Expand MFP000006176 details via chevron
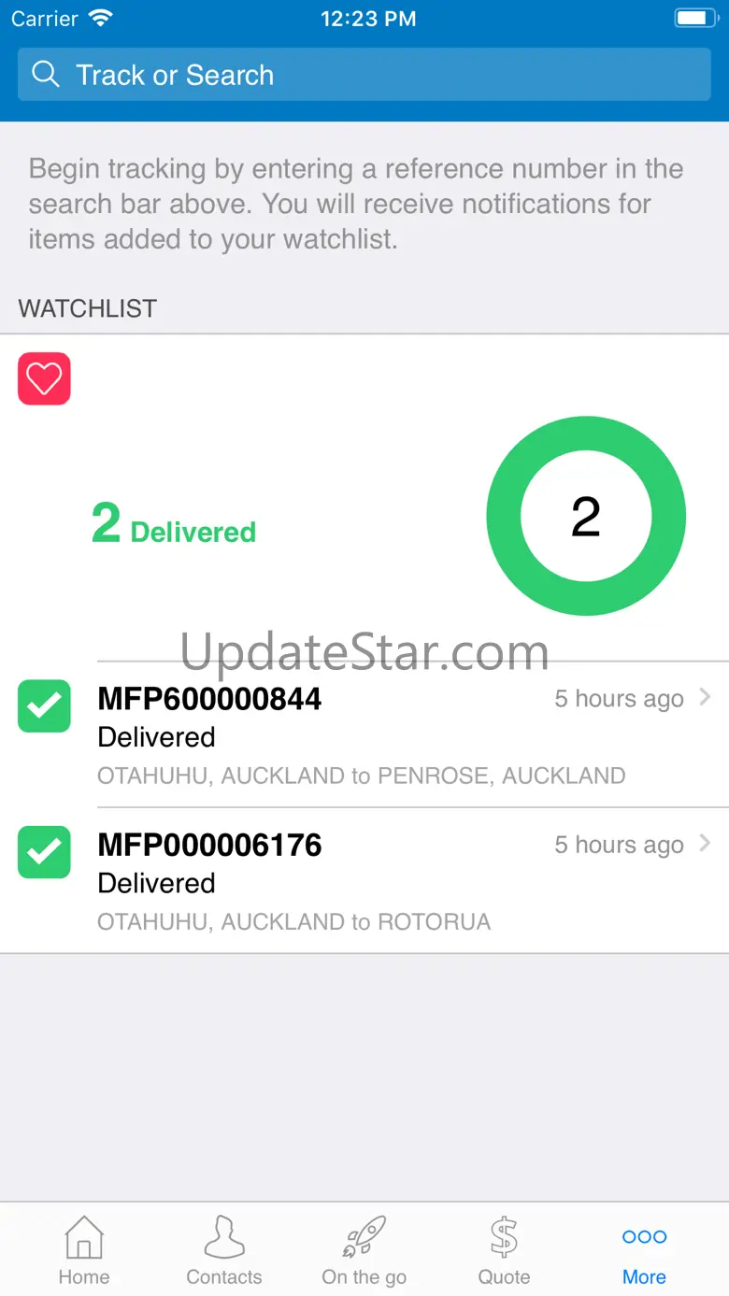The width and height of the screenshot is (729, 1296). 706,843
